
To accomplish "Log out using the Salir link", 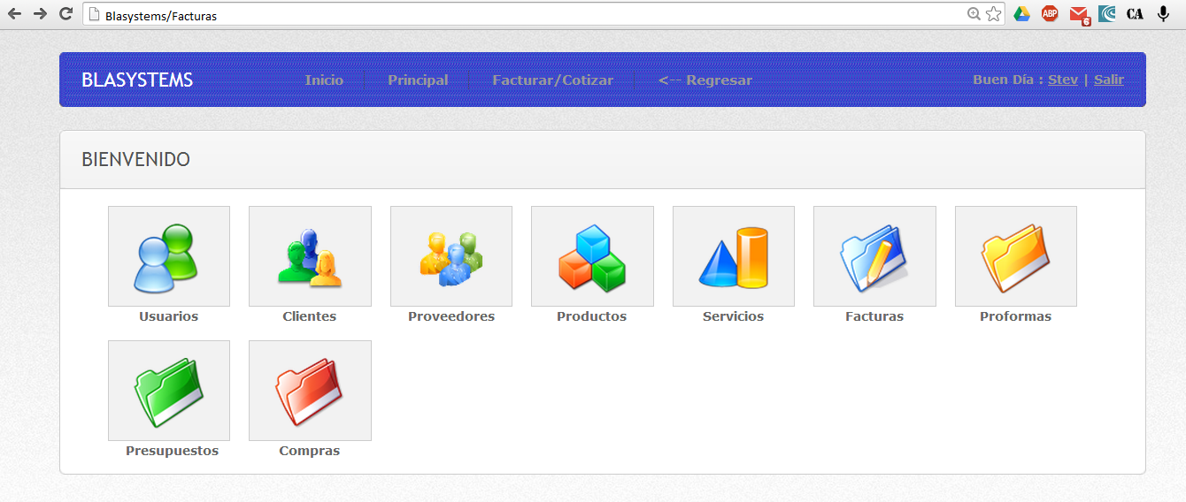I will [x=1108, y=80].
